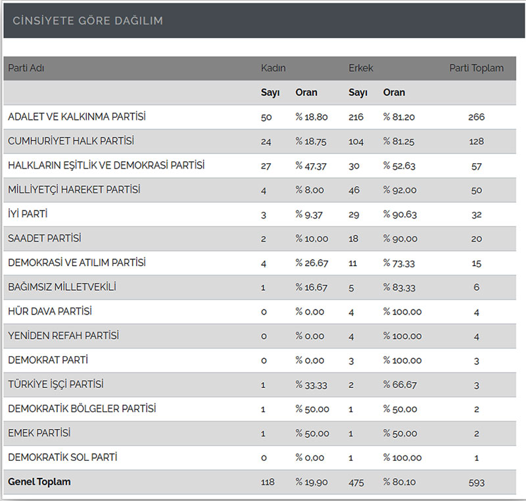Click men ratio '% 90,63' cell
526x501 pixels.
pyautogui.click(x=400, y=214)
